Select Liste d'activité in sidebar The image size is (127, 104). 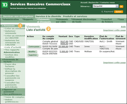pos(13,47)
